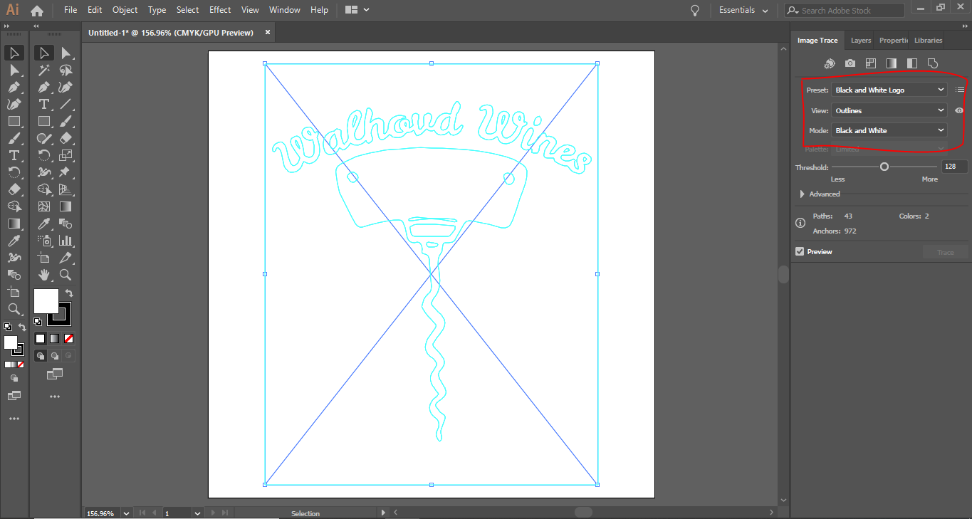This screenshot has width=972, height=519.
Task: Select the Rotate tool
Action: click(44, 154)
